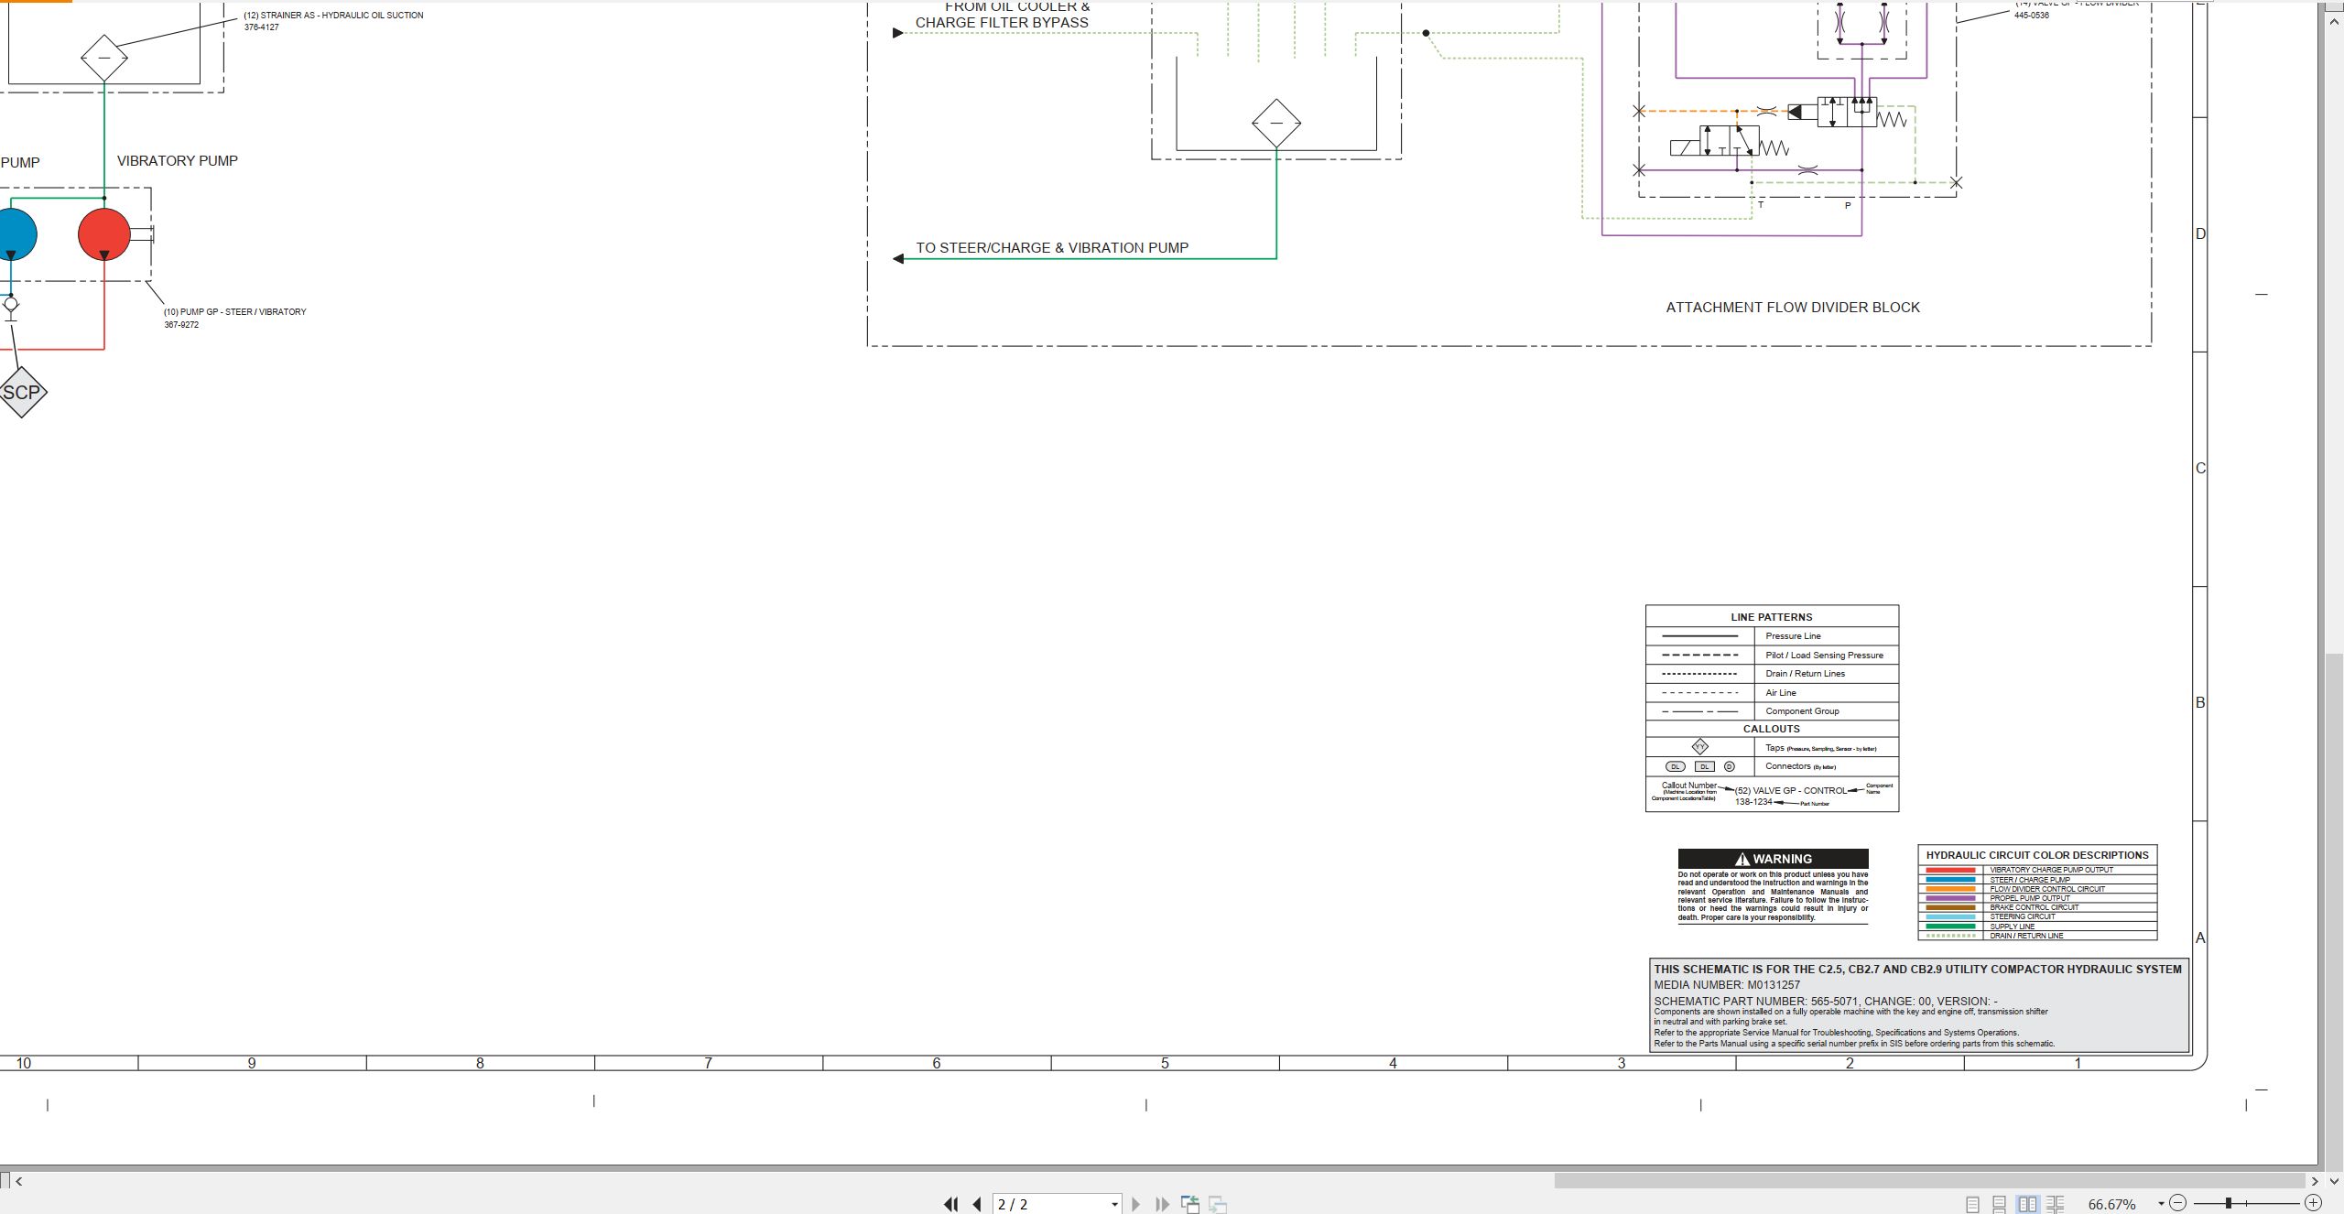The image size is (2344, 1214).
Task: Switch to continuous page view
Action: tap(2000, 1205)
